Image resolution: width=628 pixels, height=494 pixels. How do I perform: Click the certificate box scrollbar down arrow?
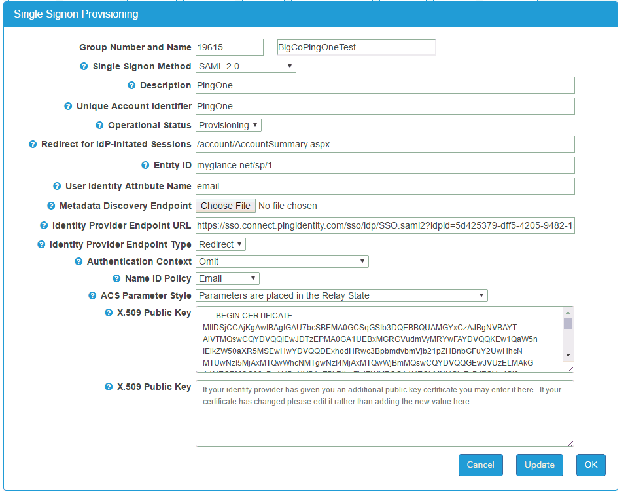[x=568, y=354]
